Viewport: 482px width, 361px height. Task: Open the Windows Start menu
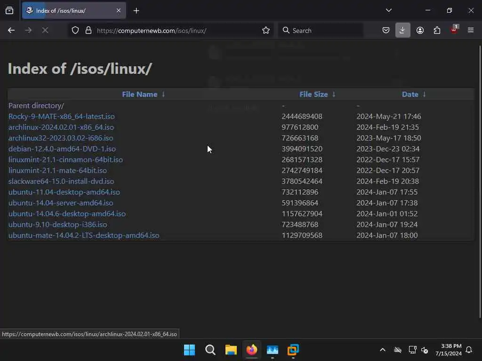[x=189, y=350]
